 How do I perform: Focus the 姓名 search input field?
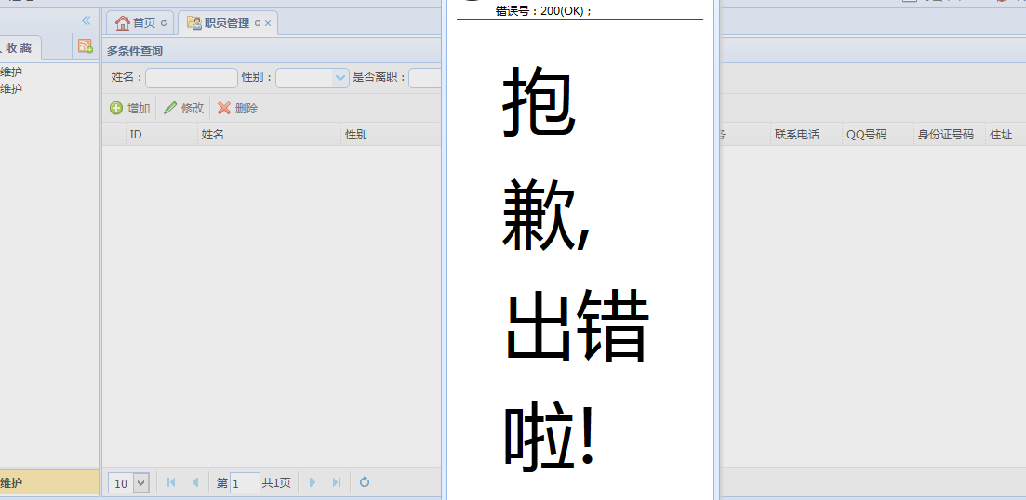[x=192, y=78]
